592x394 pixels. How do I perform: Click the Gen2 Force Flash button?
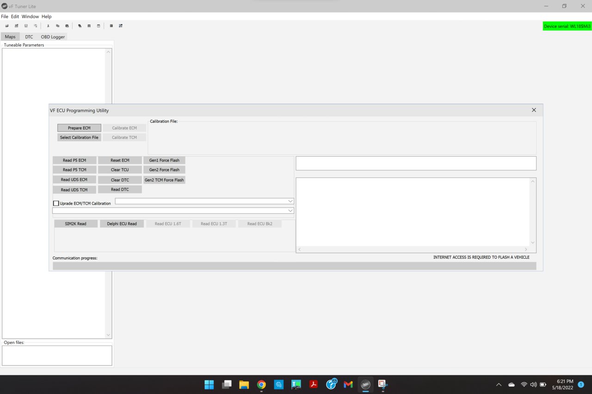(x=164, y=170)
